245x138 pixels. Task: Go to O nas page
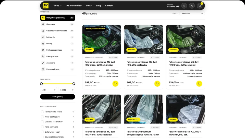[89, 6]
